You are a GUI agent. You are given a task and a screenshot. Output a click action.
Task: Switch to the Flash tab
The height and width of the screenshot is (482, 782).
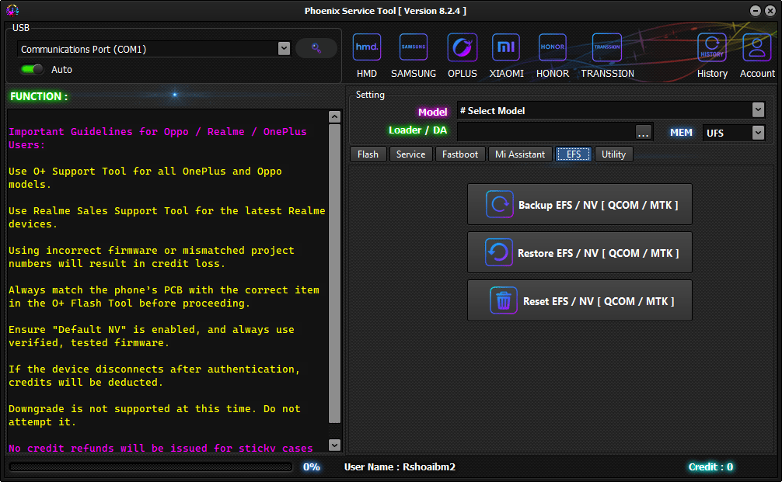pyautogui.click(x=368, y=154)
